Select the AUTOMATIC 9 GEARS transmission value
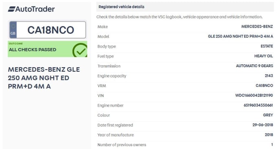The height and width of the screenshot is (149, 277). pos(254,66)
